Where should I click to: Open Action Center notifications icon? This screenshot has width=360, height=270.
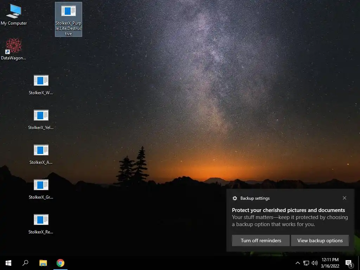tap(348, 263)
